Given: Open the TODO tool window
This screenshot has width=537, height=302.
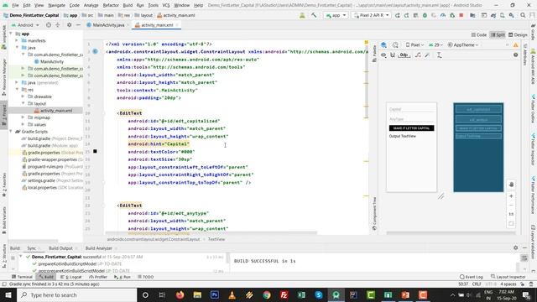Looking at the screenshot, I should (x=145, y=277).
